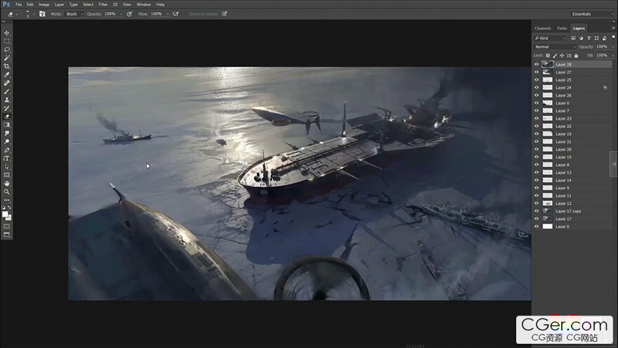Open the File menu
Viewport: 618px width, 348px height.
click(x=18, y=4)
